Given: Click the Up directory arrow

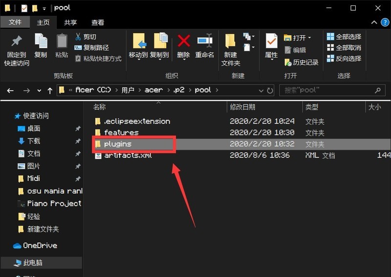Looking at the screenshot, I should pos(50,90).
